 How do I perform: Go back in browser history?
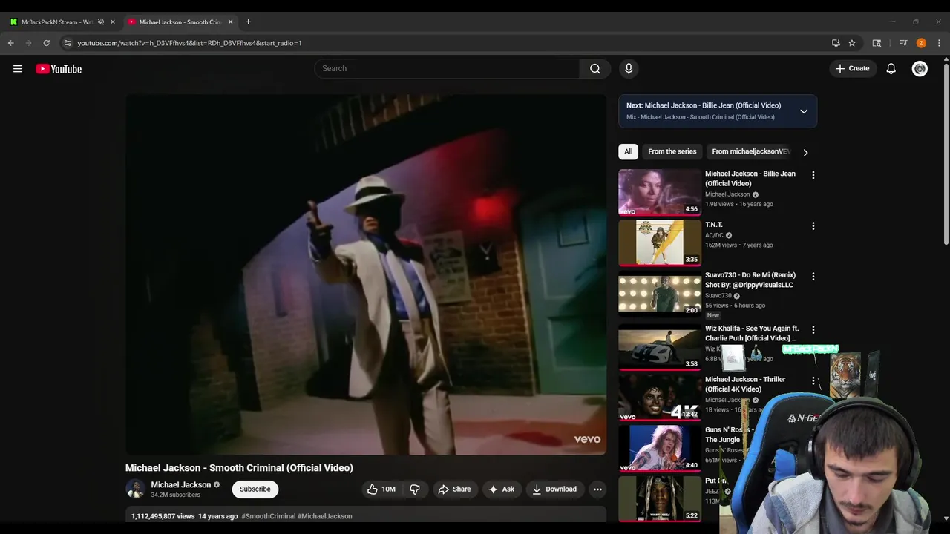click(x=10, y=43)
